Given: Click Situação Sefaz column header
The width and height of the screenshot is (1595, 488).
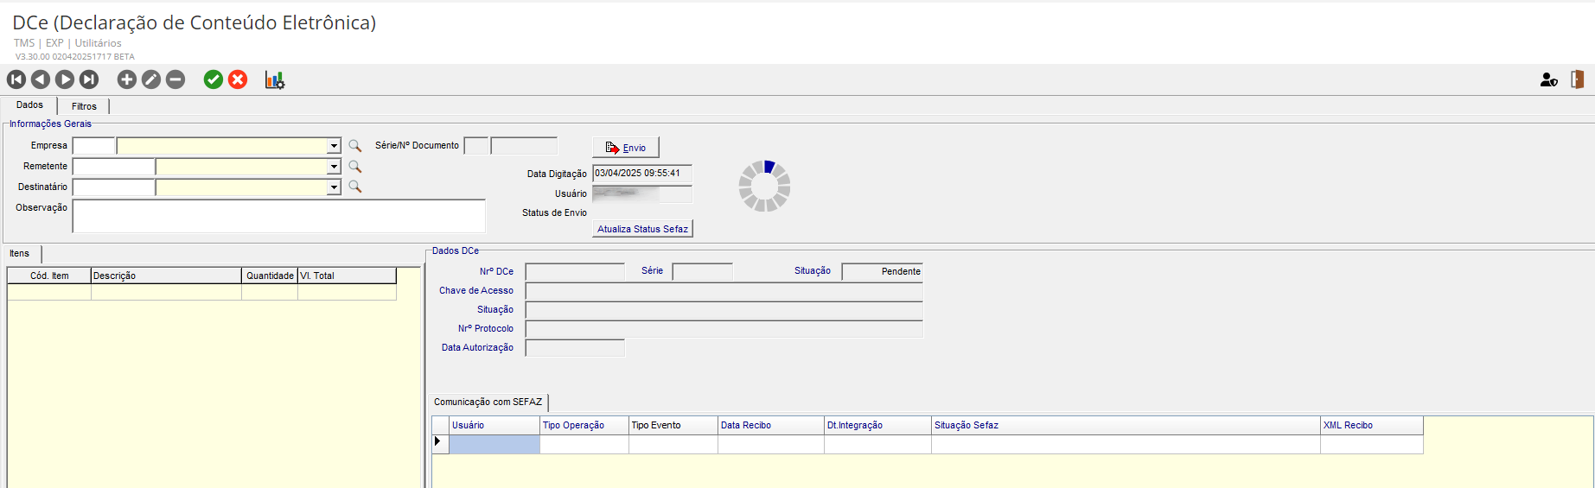Looking at the screenshot, I should click(1126, 425).
